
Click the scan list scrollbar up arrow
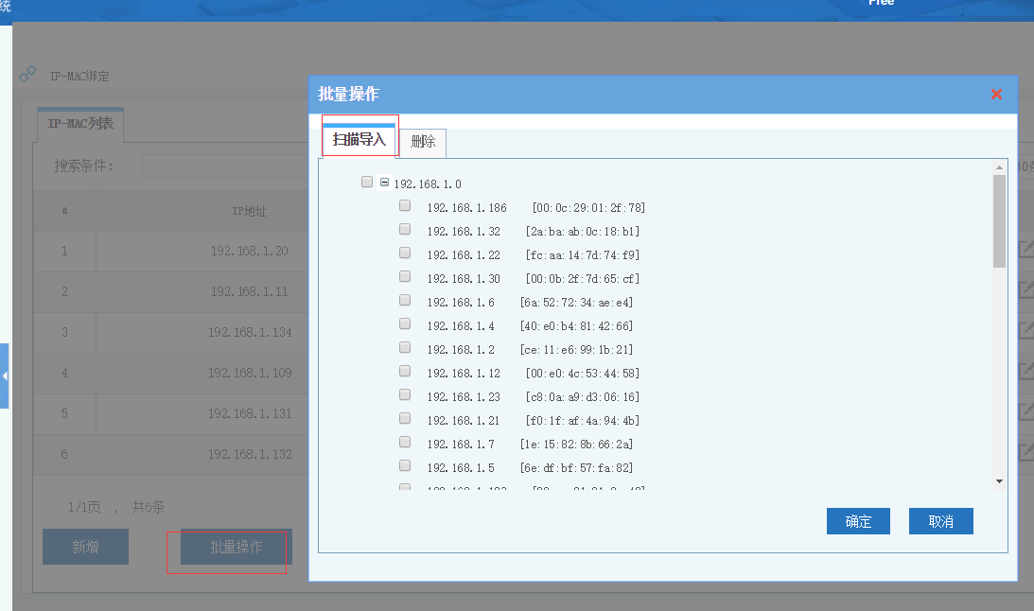point(999,168)
